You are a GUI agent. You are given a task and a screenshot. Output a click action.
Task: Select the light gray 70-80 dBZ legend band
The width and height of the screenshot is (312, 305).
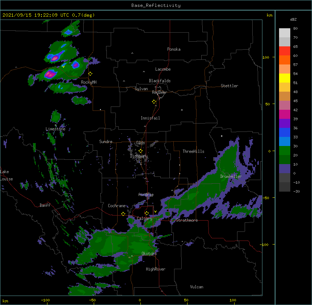click(x=284, y=33)
